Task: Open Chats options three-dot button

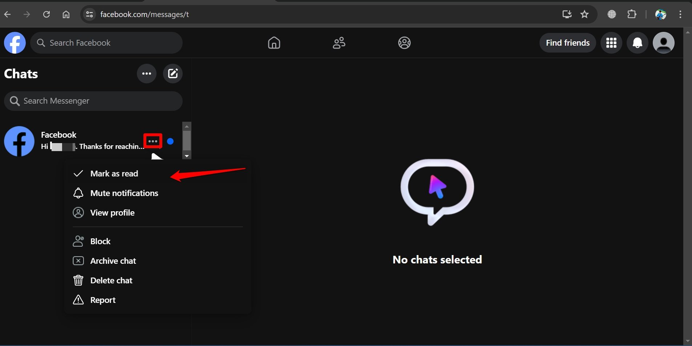Action: coord(147,74)
